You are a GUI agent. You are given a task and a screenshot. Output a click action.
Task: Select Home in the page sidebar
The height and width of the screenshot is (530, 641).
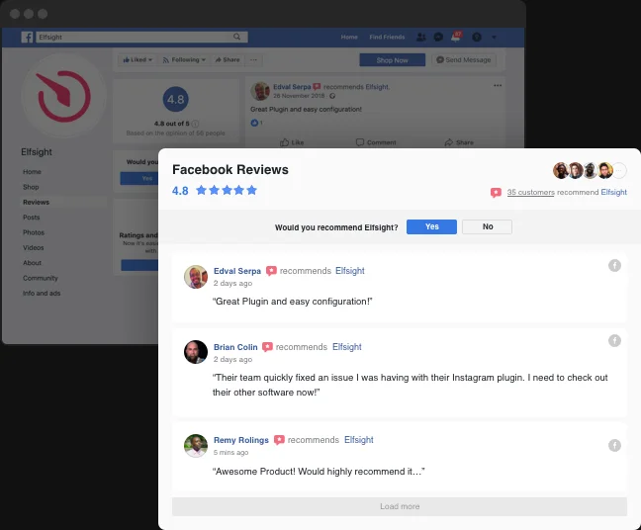[x=32, y=172]
